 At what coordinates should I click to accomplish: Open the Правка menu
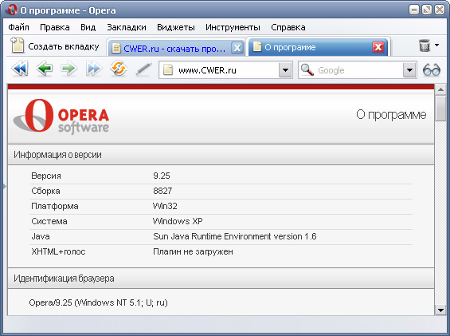click(x=55, y=27)
